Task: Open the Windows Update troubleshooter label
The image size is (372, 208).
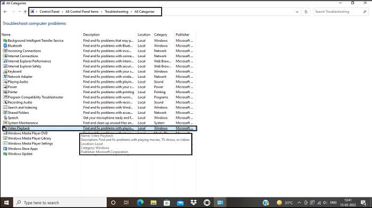Action: (x=20, y=154)
